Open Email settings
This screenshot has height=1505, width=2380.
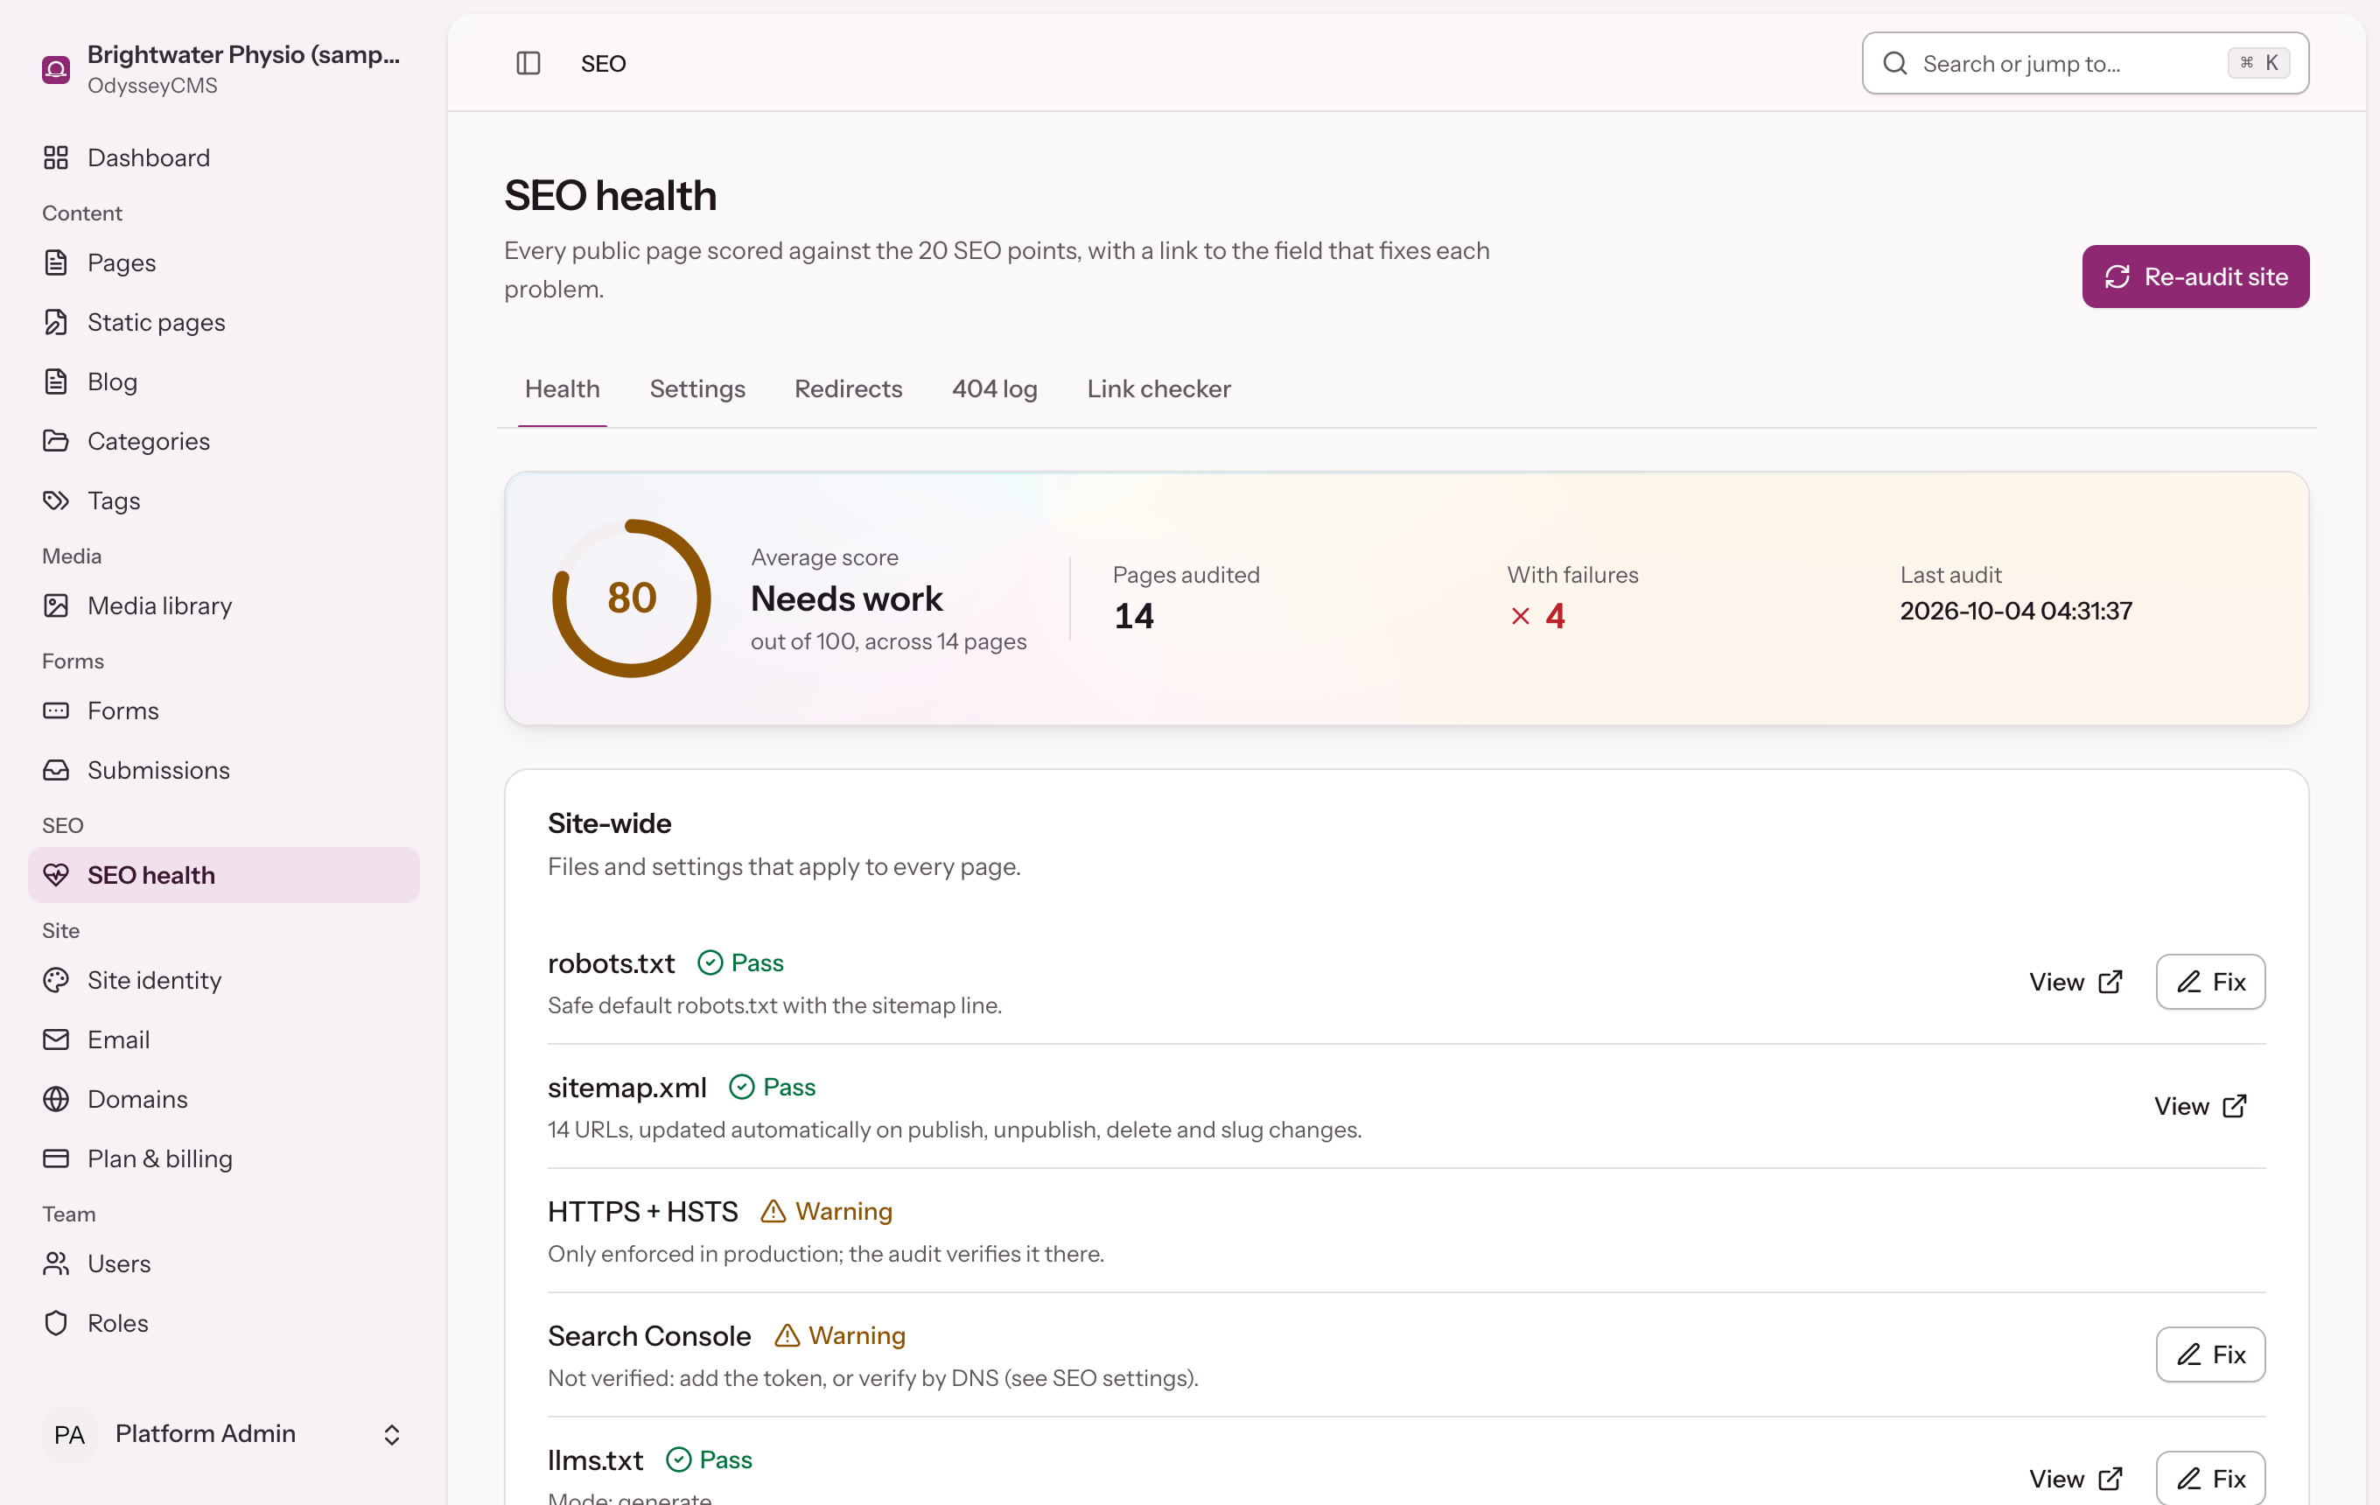[224, 1039]
